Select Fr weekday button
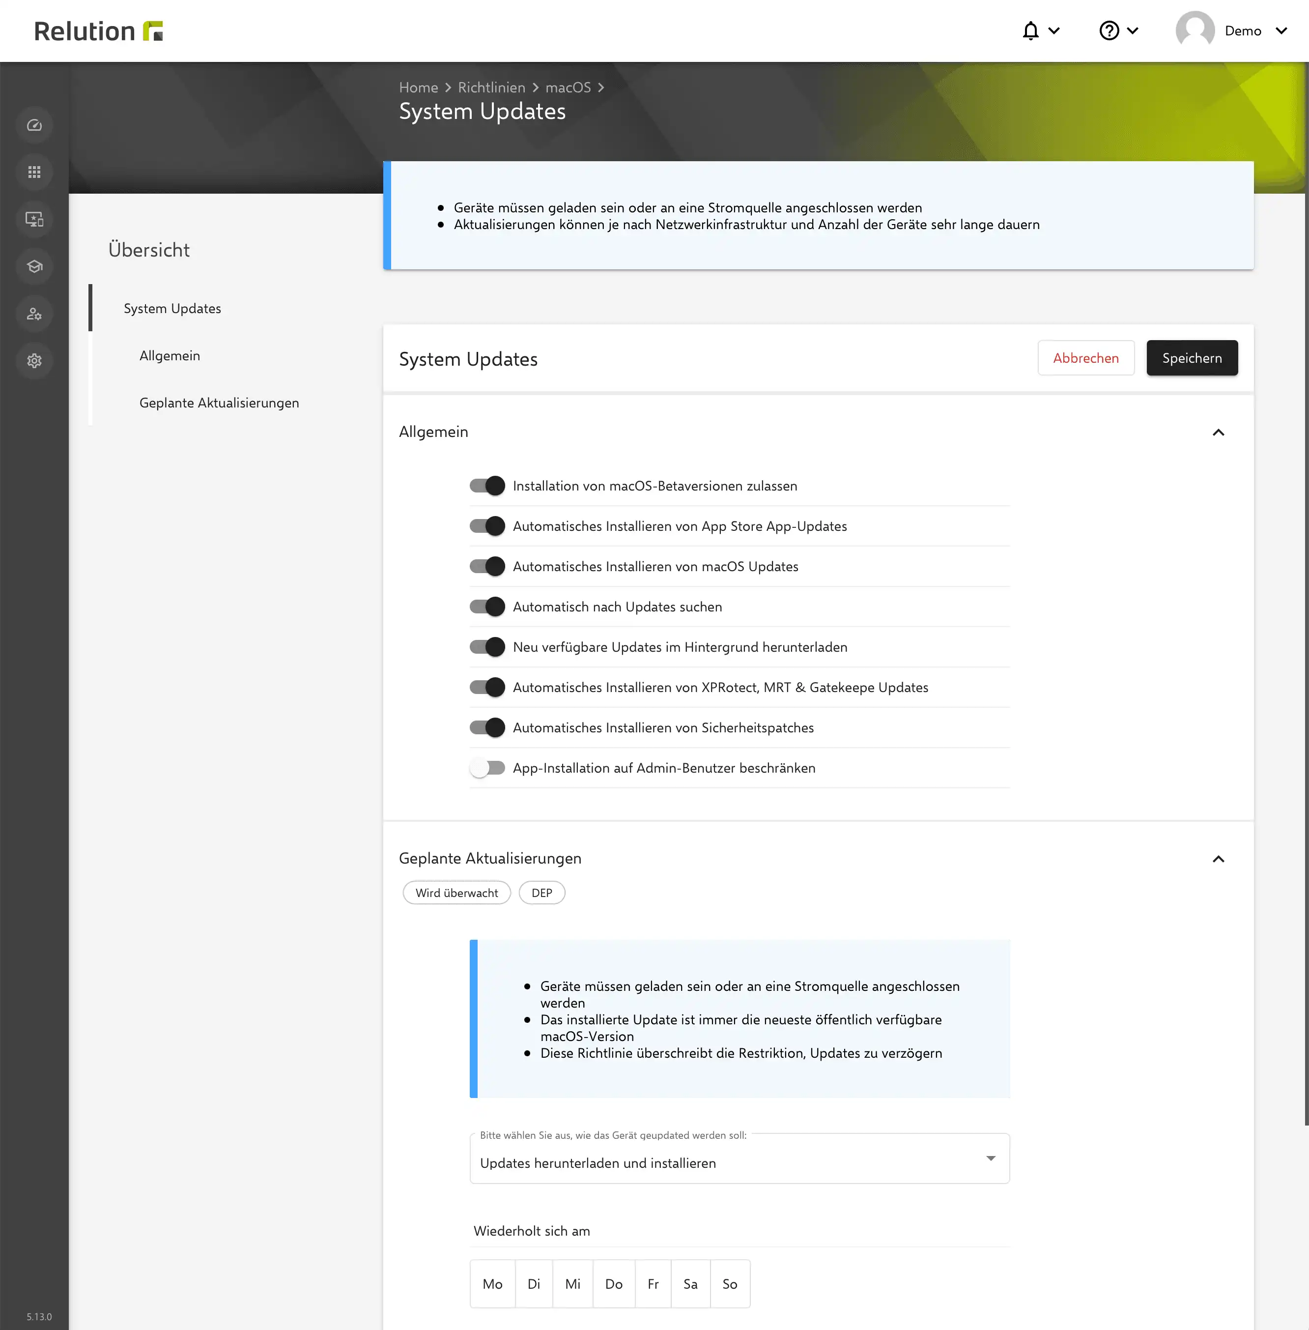1309x1330 pixels. tap(653, 1284)
